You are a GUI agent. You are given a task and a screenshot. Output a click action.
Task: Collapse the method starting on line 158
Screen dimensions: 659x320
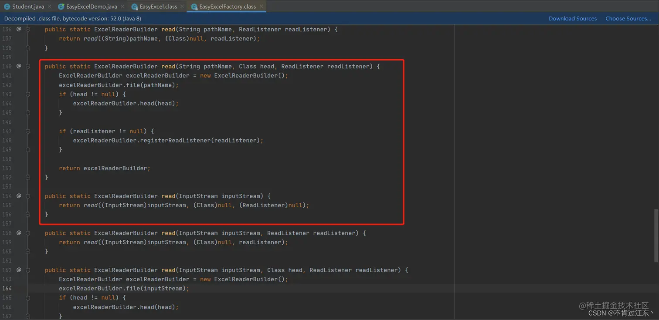click(x=28, y=233)
